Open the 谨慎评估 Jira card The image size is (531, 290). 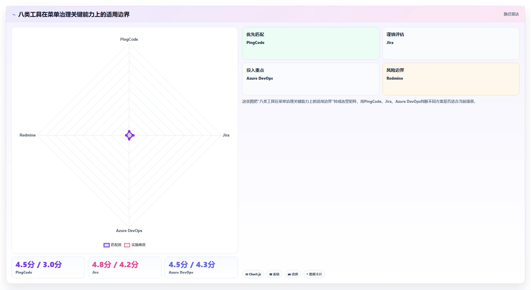pos(451,43)
